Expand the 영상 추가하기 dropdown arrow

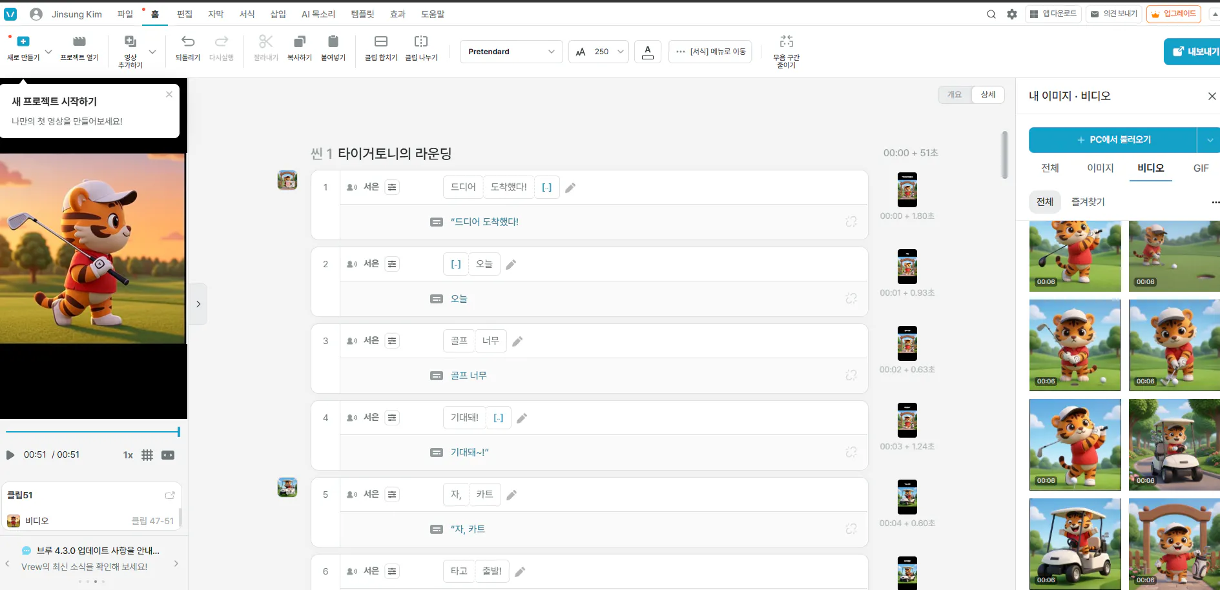pyautogui.click(x=152, y=52)
